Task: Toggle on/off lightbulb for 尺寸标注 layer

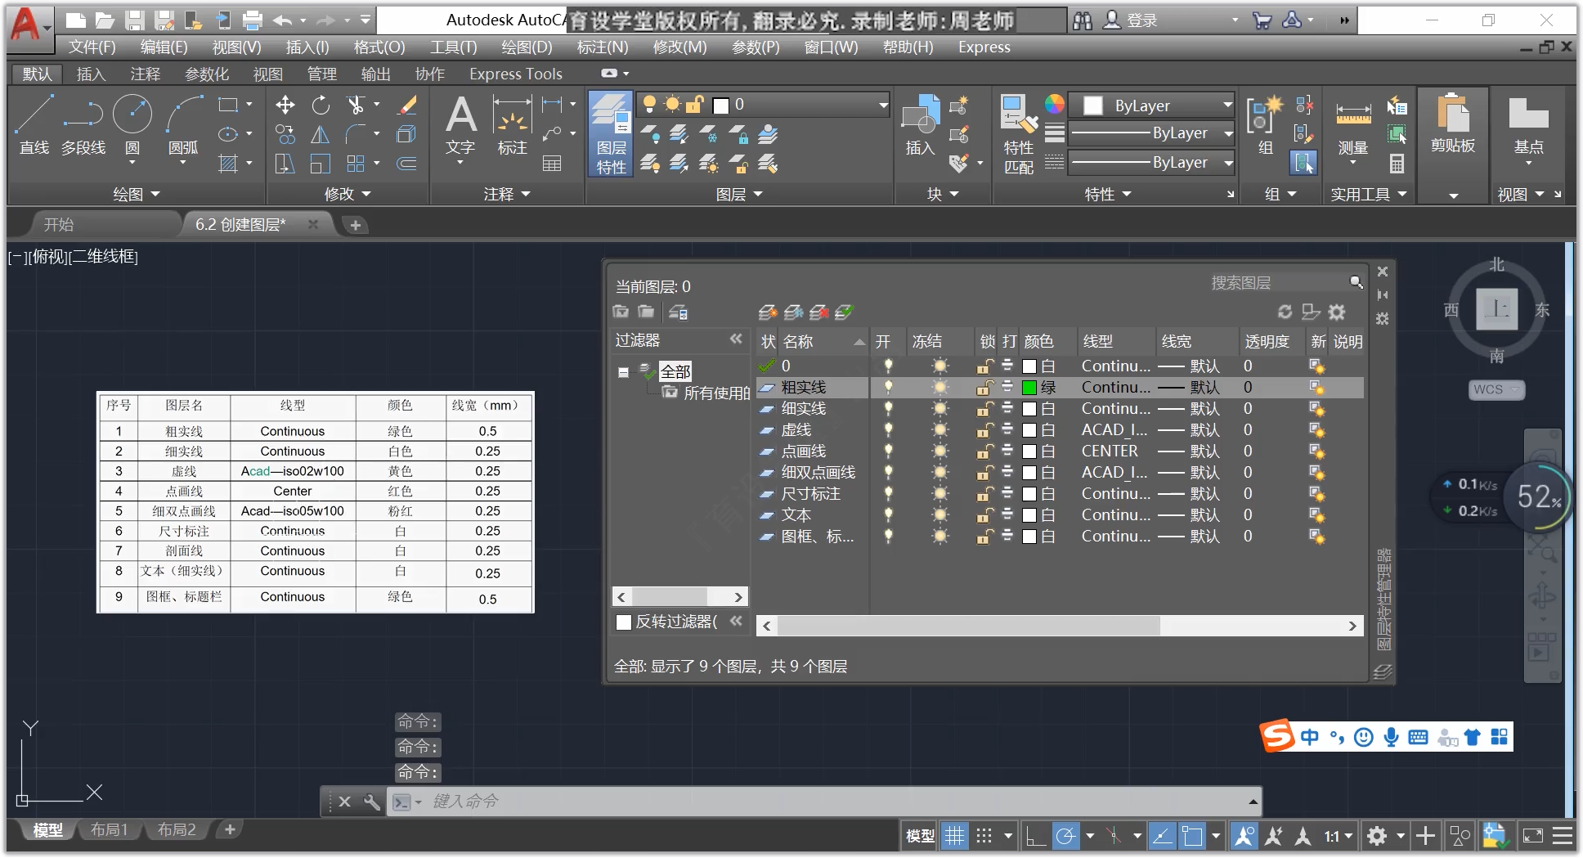Action: point(888,493)
